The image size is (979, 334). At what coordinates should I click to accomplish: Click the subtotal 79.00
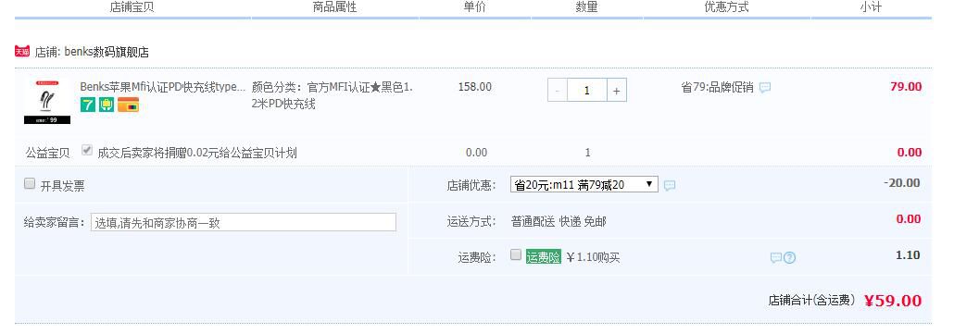coord(906,87)
